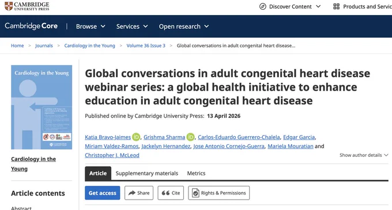Click the Get access button
The image size is (392, 210).
(103, 193)
